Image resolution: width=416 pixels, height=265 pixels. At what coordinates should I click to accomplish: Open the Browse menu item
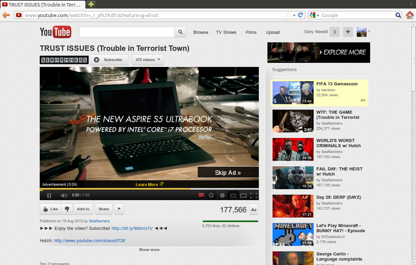pos(201,32)
